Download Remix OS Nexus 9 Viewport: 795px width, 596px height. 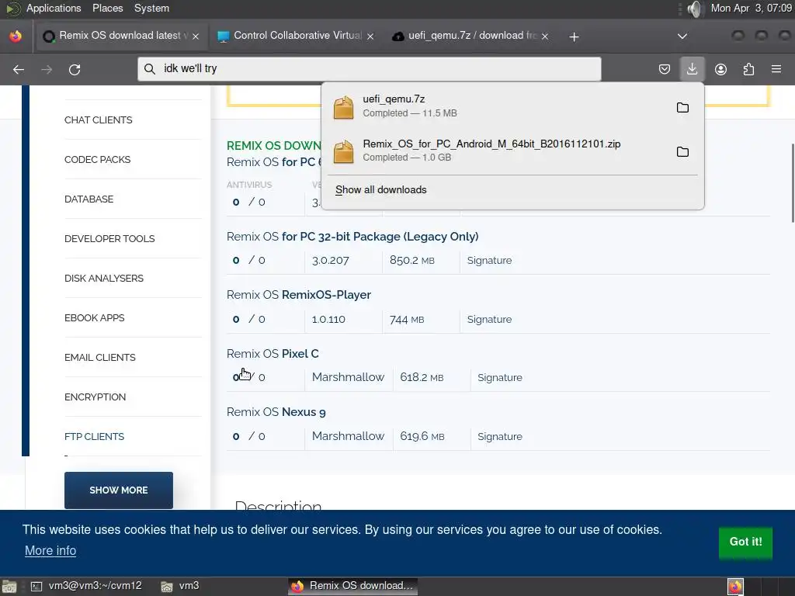pos(276,412)
